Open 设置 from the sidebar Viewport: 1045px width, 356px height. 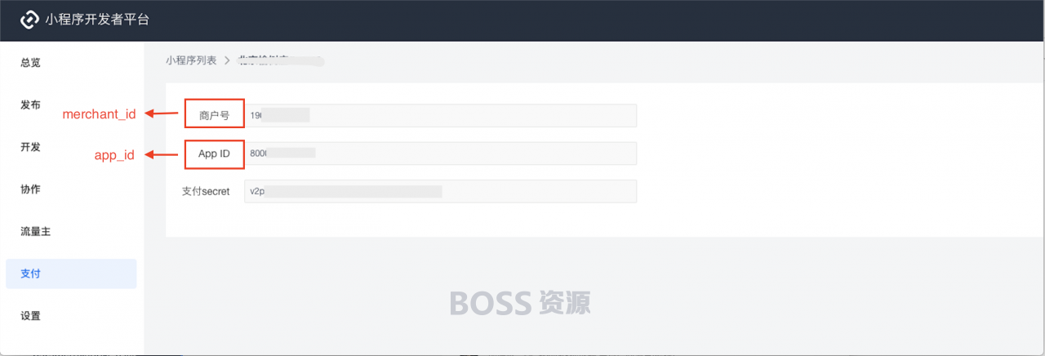(30, 316)
